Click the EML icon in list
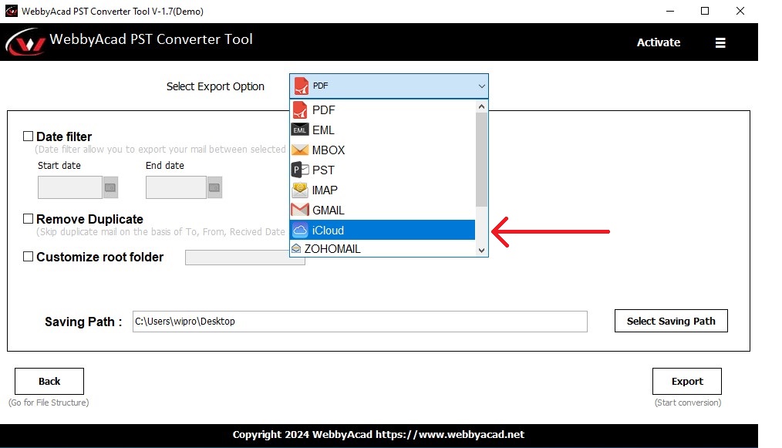The height and width of the screenshot is (448, 782). pos(300,130)
